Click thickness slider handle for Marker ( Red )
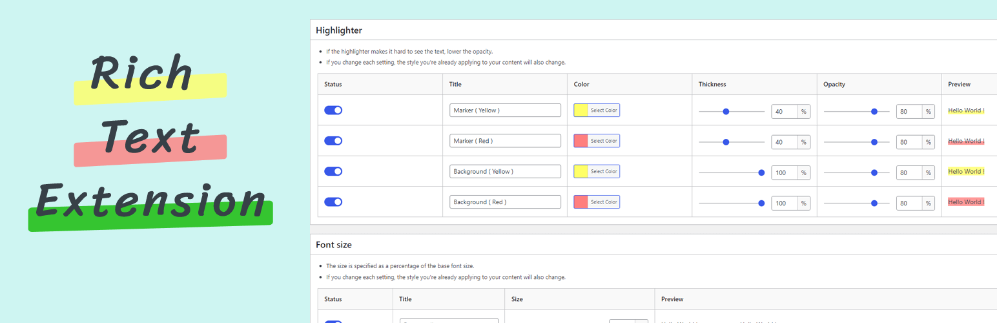 point(726,142)
